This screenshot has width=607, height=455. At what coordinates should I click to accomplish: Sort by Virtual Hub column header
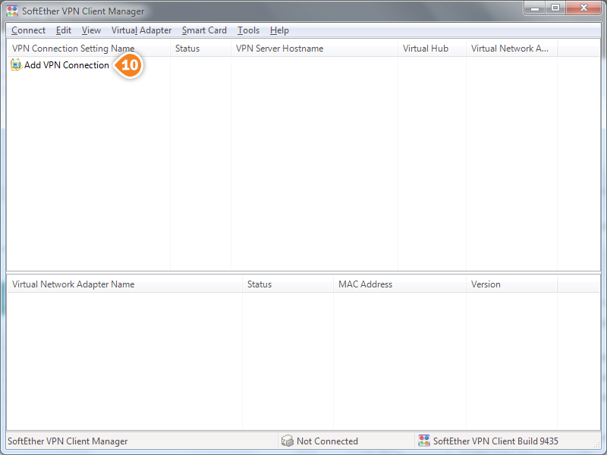click(x=432, y=49)
